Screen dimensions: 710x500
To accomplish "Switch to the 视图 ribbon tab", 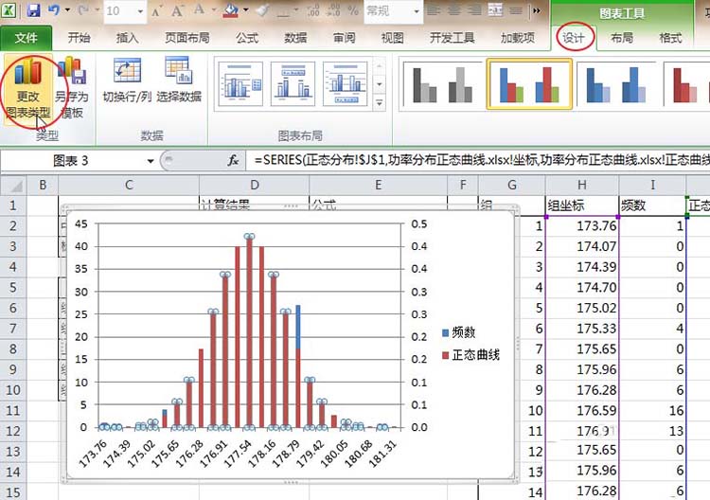I will (x=392, y=38).
